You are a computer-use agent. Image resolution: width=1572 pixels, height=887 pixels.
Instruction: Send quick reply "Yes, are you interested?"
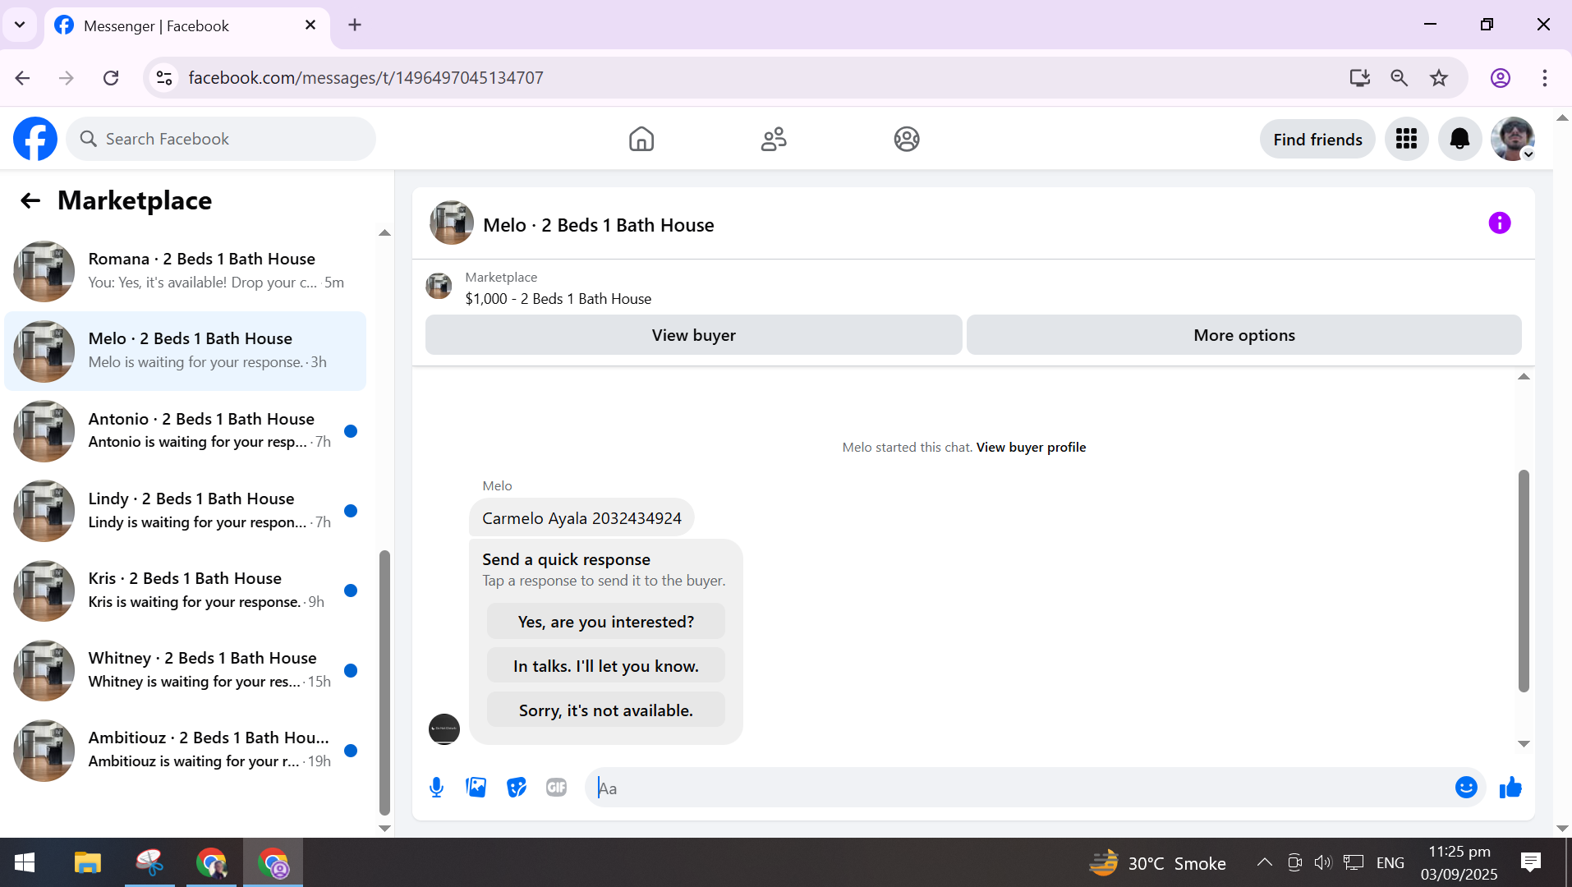pyautogui.click(x=606, y=622)
